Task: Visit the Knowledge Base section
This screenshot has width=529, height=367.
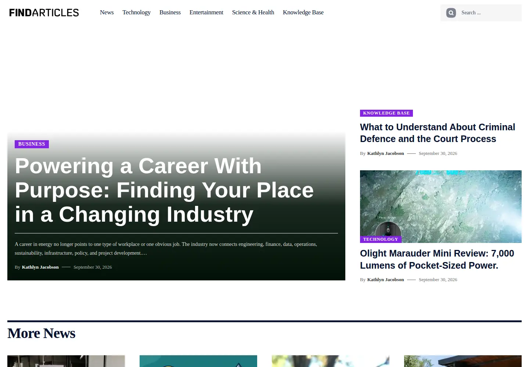Action: pos(303,12)
